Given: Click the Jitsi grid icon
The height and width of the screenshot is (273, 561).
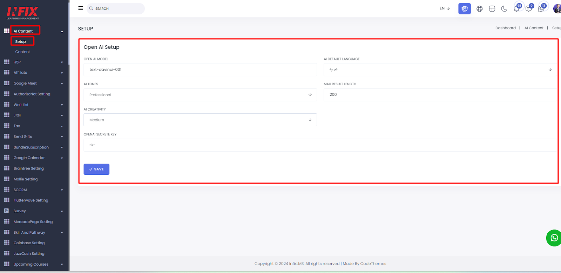Looking at the screenshot, I should 7,115.
